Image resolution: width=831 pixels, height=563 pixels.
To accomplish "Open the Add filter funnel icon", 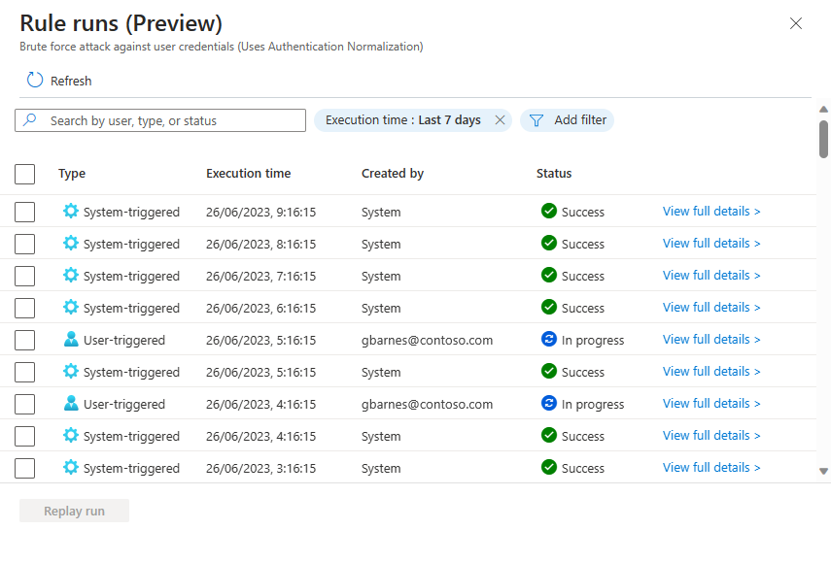I will (x=536, y=120).
